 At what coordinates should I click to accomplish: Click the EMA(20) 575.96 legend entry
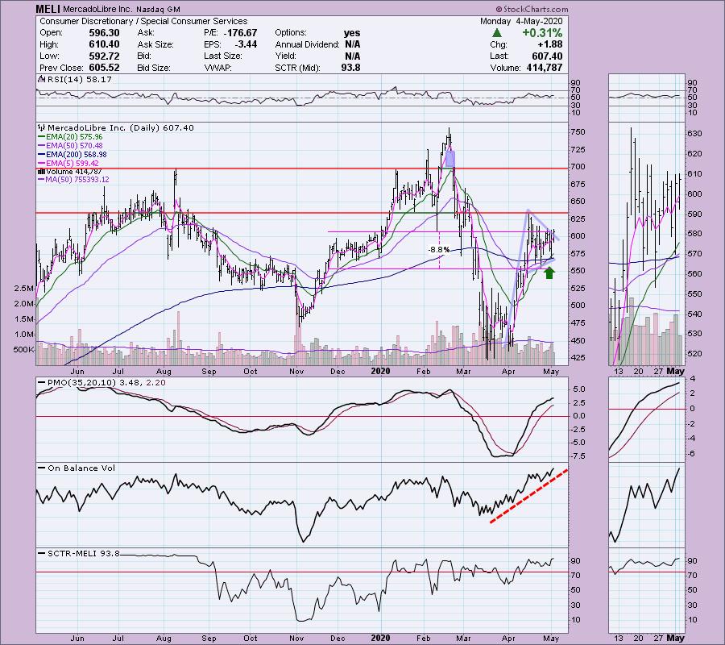pyautogui.click(x=74, y=137)
